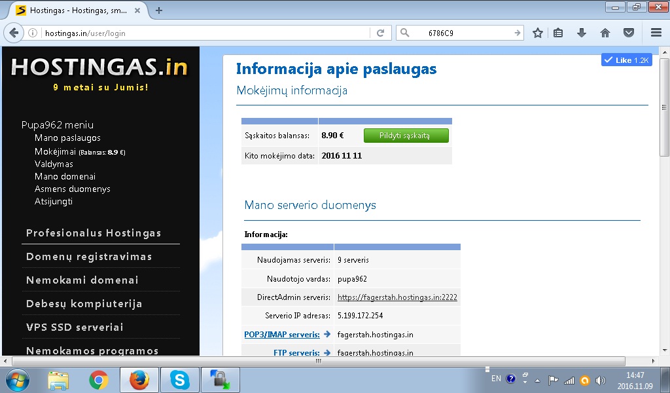Click the page scroll down arrow
The width and height of the screenshot is (670, 393).
pos(664,350)
